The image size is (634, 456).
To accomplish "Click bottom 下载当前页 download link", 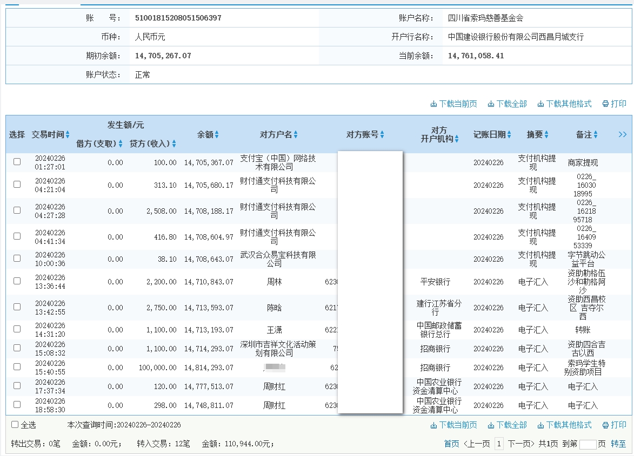I will point(453,425).
